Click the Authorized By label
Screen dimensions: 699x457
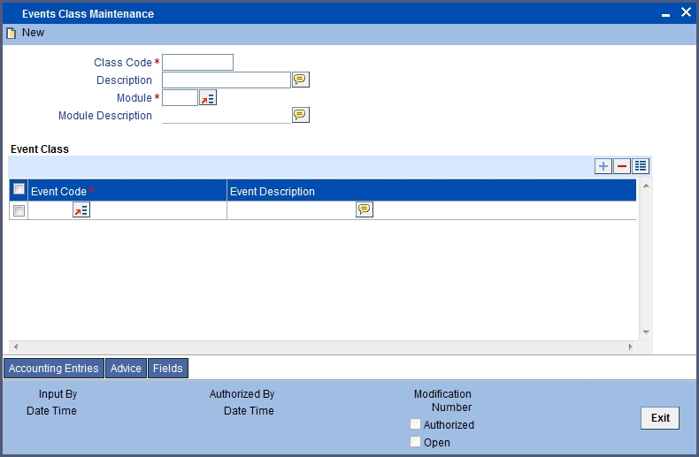pyautogui.click(x=242, y=394)
